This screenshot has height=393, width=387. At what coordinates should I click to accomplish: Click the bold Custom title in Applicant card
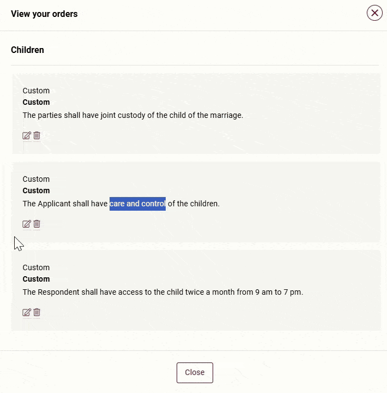point(36,191)
